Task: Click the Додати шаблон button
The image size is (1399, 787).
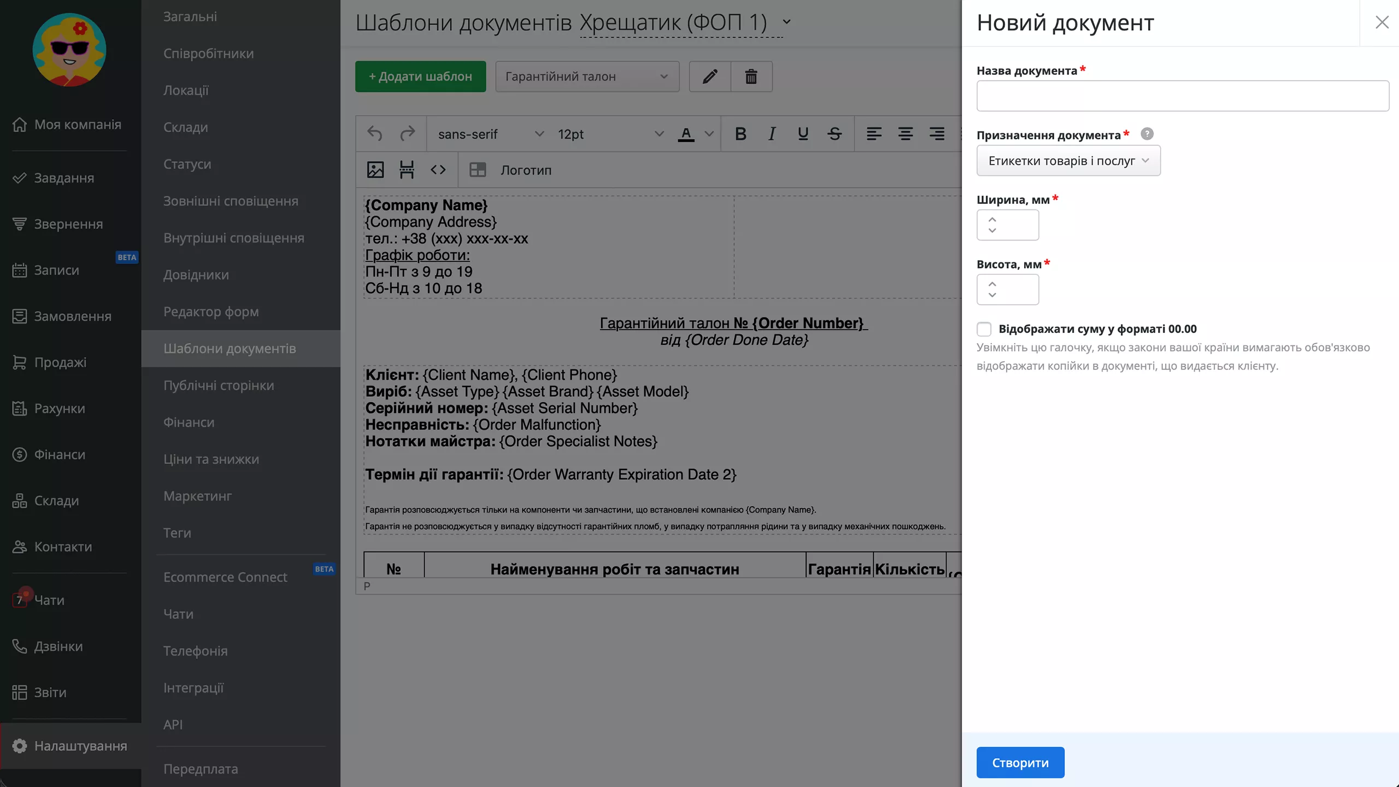Action: tap(420, 77)
